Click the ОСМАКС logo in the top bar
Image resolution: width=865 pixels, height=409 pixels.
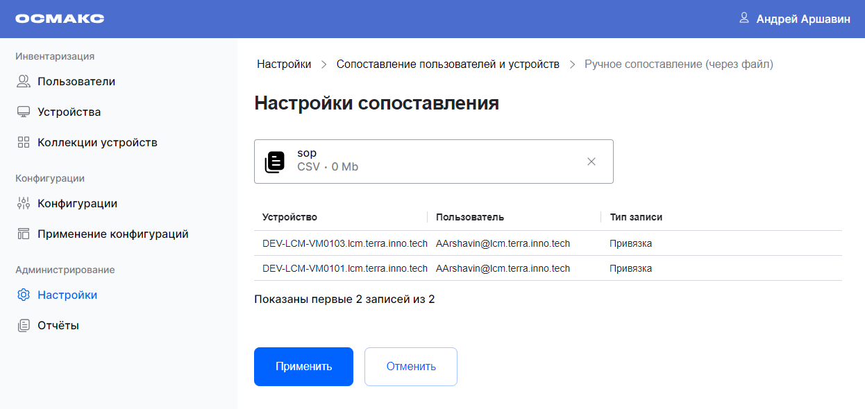point(60,18)
